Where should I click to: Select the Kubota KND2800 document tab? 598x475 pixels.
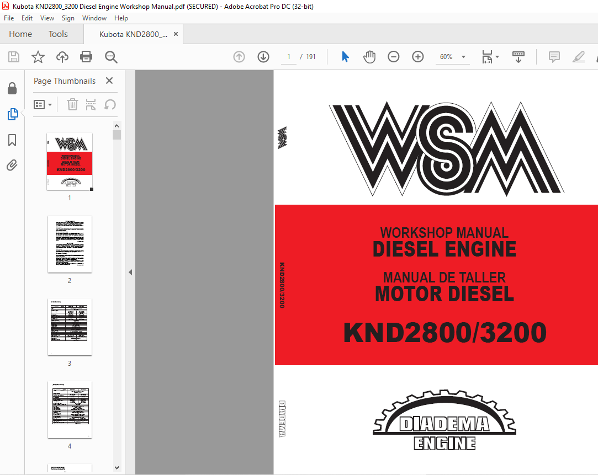pos(133,34)
